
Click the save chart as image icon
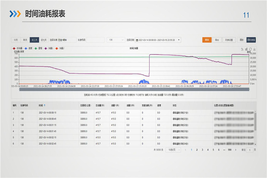(x=254, y=49)
